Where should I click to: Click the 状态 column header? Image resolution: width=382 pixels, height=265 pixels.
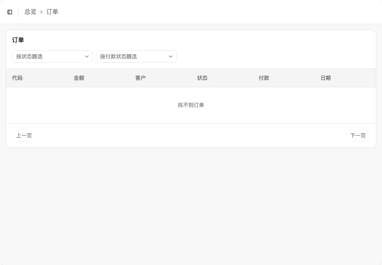pos(202,78)
